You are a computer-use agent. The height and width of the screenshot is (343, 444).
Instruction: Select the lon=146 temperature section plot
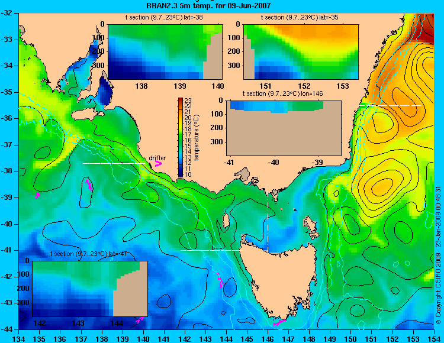tap(284, 128)
